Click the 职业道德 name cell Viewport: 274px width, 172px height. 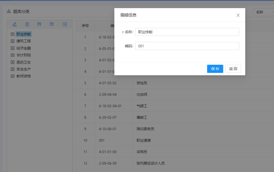(143, 140)
